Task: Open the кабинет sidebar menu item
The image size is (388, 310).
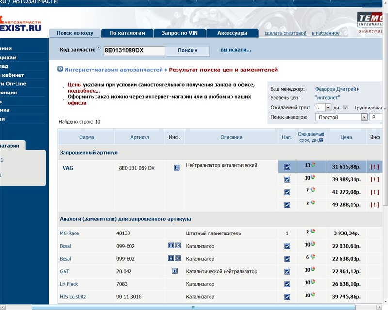Action: pos(13,75)
